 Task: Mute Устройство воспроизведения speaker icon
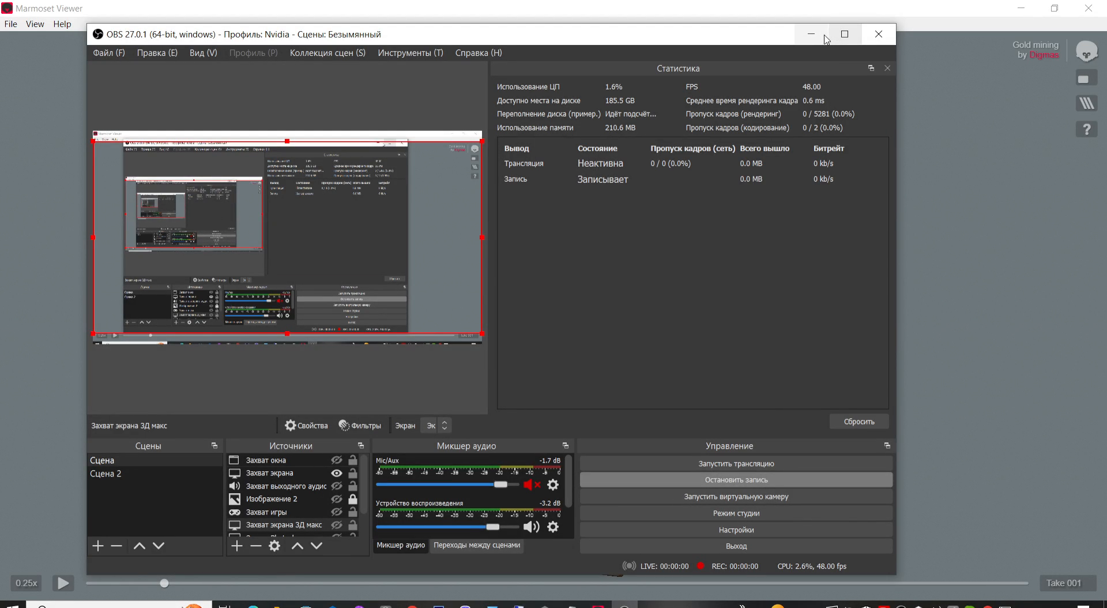[532, 527]
